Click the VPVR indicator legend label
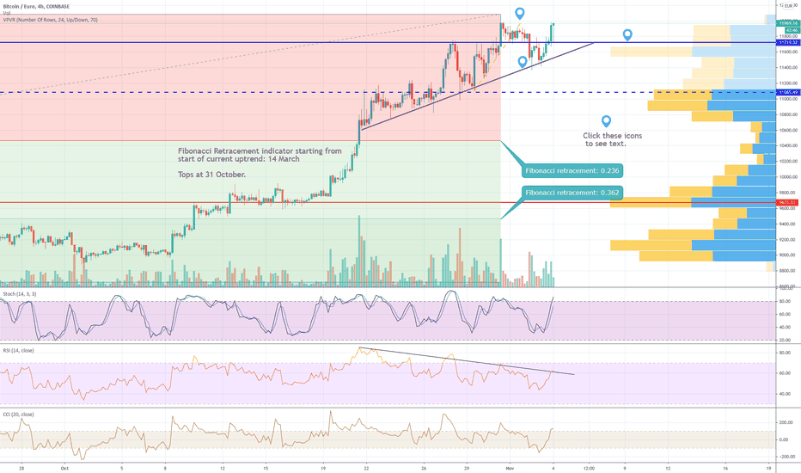Screen dimensions: 801x473 (50, 20)
